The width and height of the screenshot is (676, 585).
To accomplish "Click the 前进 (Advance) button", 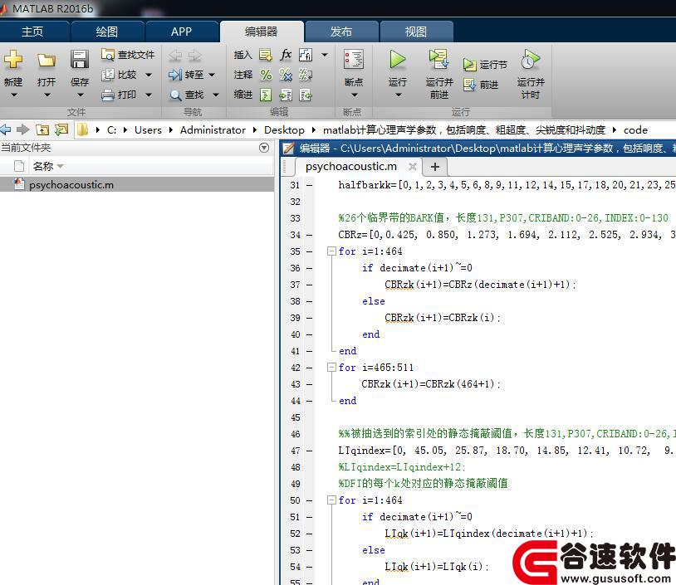I will (481, 85).
